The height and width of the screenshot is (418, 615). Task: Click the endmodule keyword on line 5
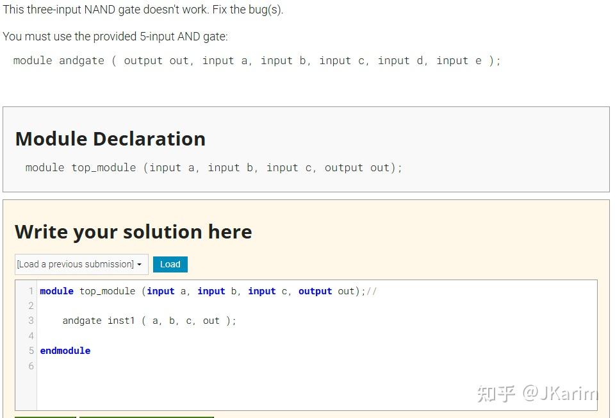tap(65, 351)
